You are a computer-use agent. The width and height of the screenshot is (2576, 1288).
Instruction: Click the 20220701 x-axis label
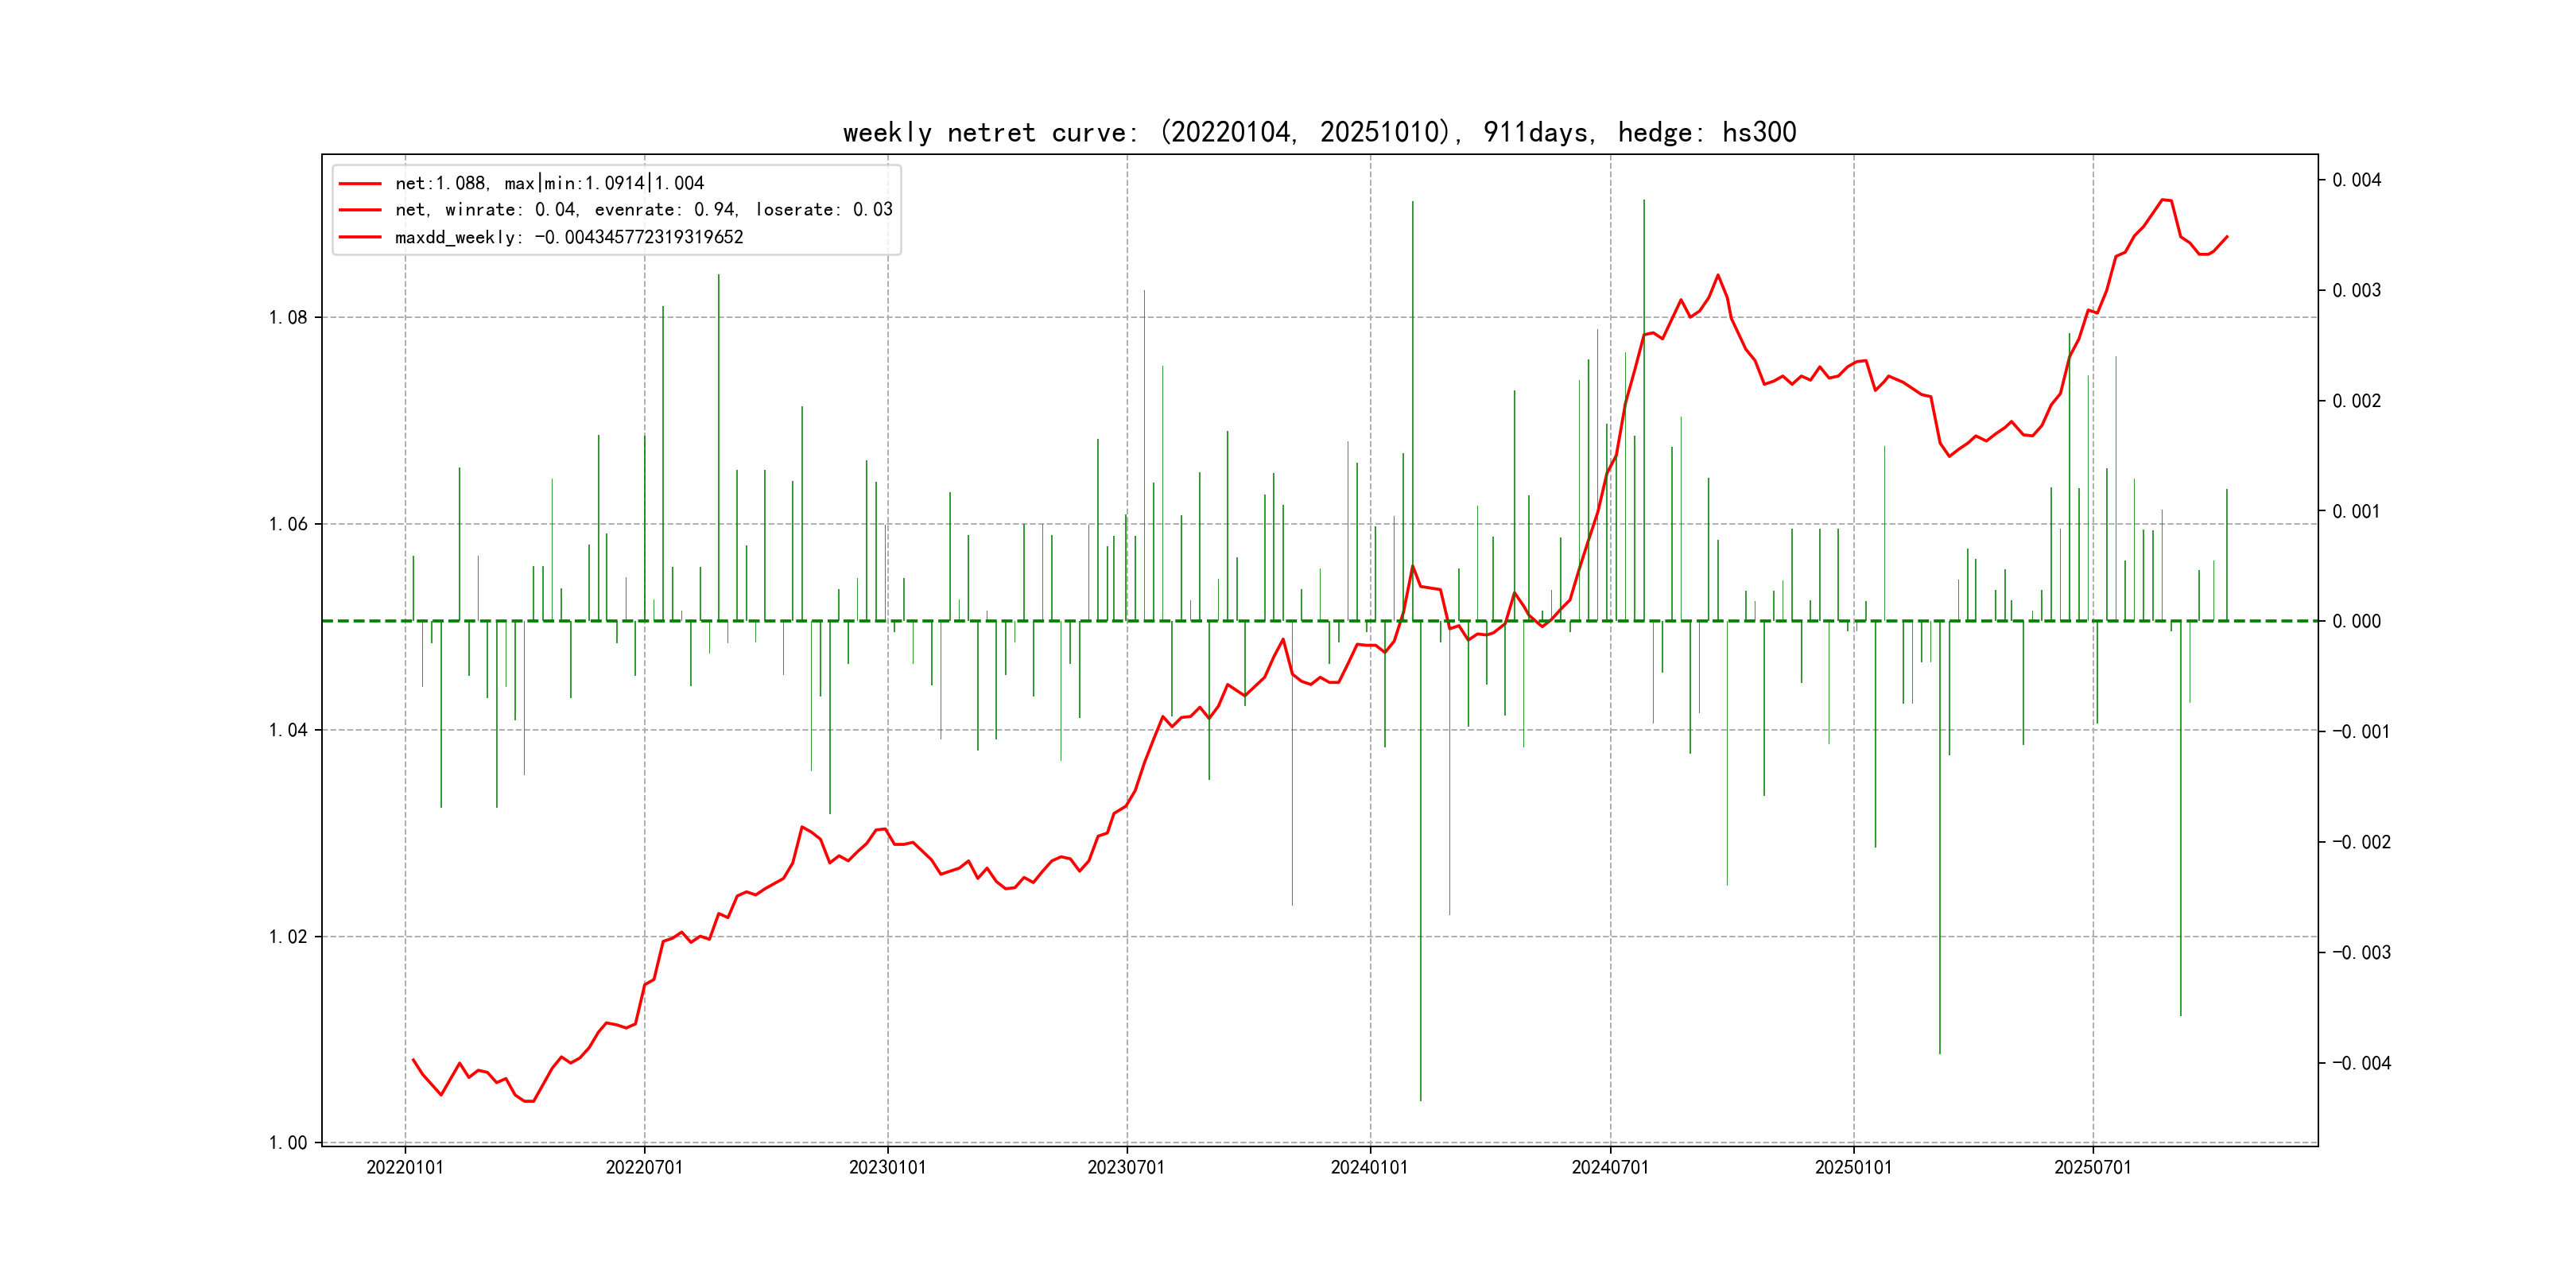coord(644,1167)
